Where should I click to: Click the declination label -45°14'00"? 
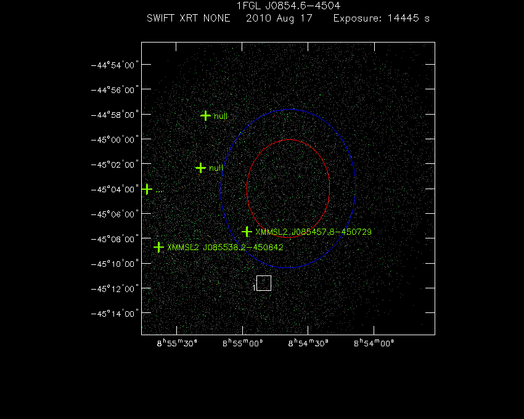115,314
